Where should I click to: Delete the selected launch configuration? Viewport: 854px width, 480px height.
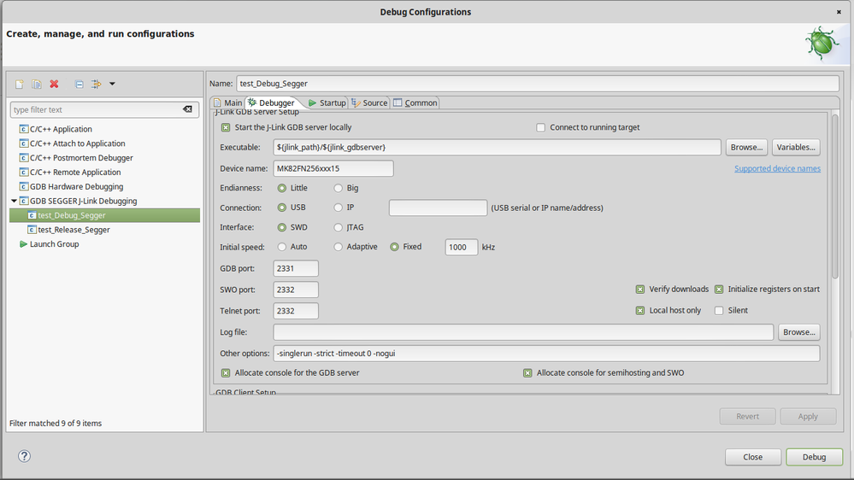click(x=54, y=84)
